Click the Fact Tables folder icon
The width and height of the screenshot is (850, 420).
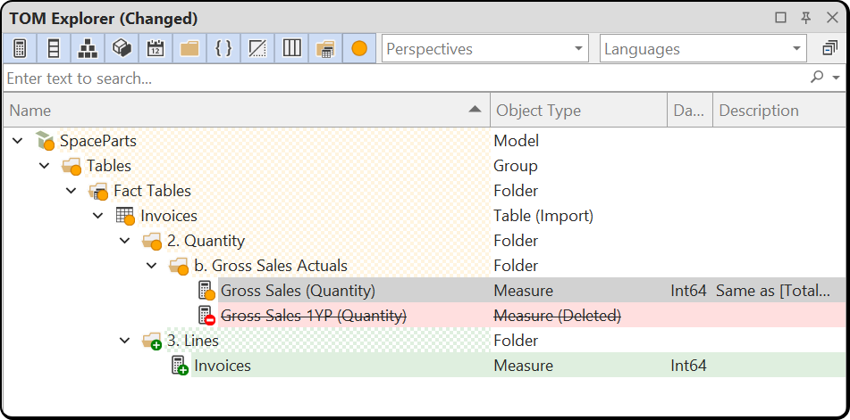pyautogui.click(x=98, y=191)
